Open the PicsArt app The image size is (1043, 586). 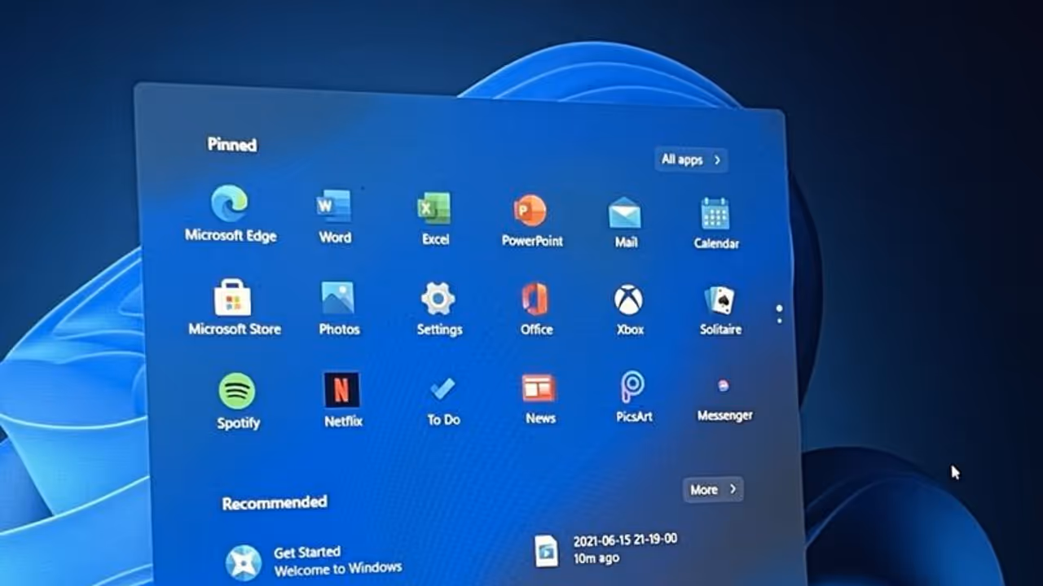point(633,387)
